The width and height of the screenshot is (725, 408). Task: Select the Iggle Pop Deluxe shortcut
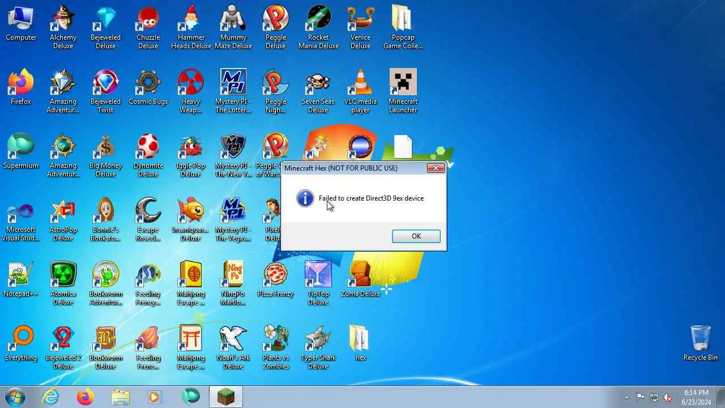191,155
